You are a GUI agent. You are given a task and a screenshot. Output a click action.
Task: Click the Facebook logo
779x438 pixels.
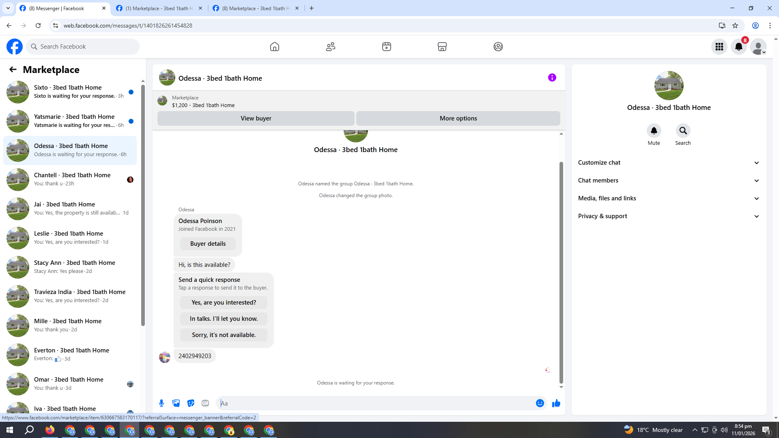[x=15, y=47]
